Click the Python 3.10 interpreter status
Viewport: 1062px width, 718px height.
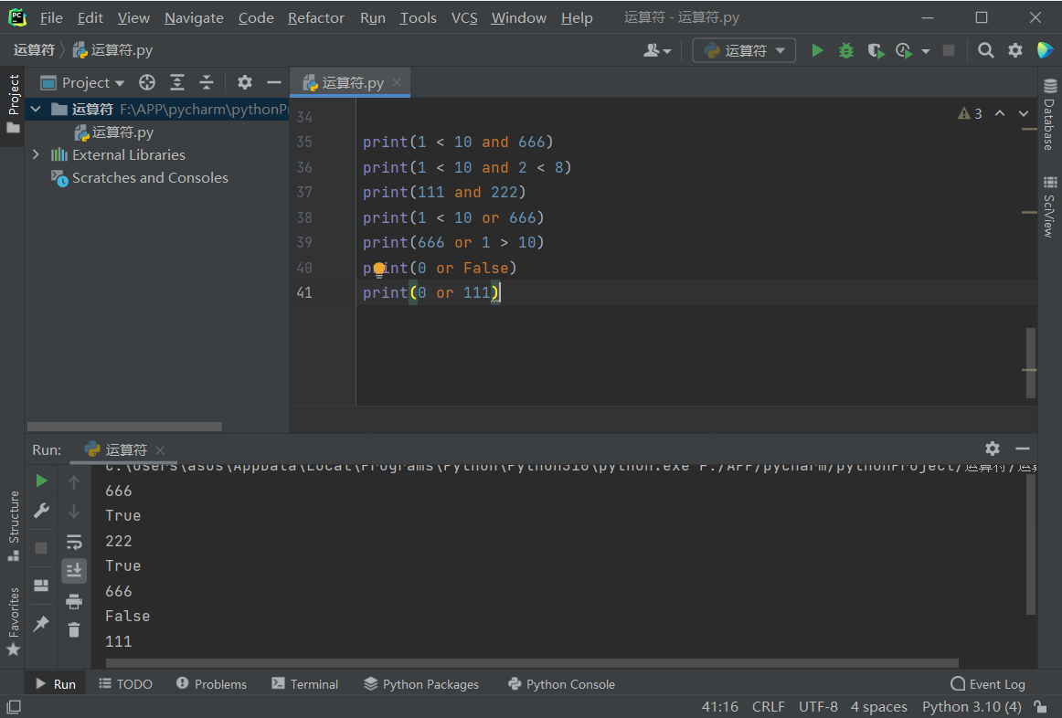[x=971, y=707]
